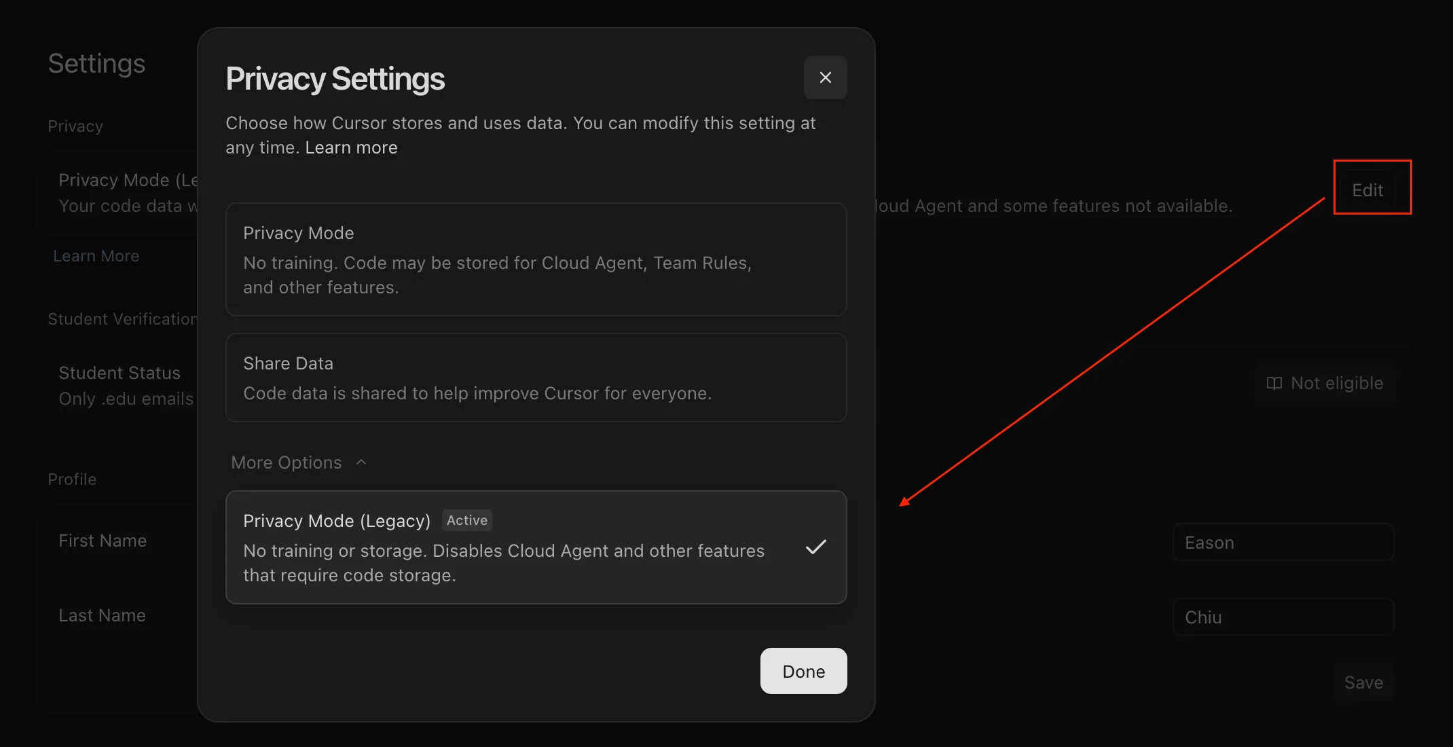Click the Done button
1453x747 pixels.
pos(803,671)
